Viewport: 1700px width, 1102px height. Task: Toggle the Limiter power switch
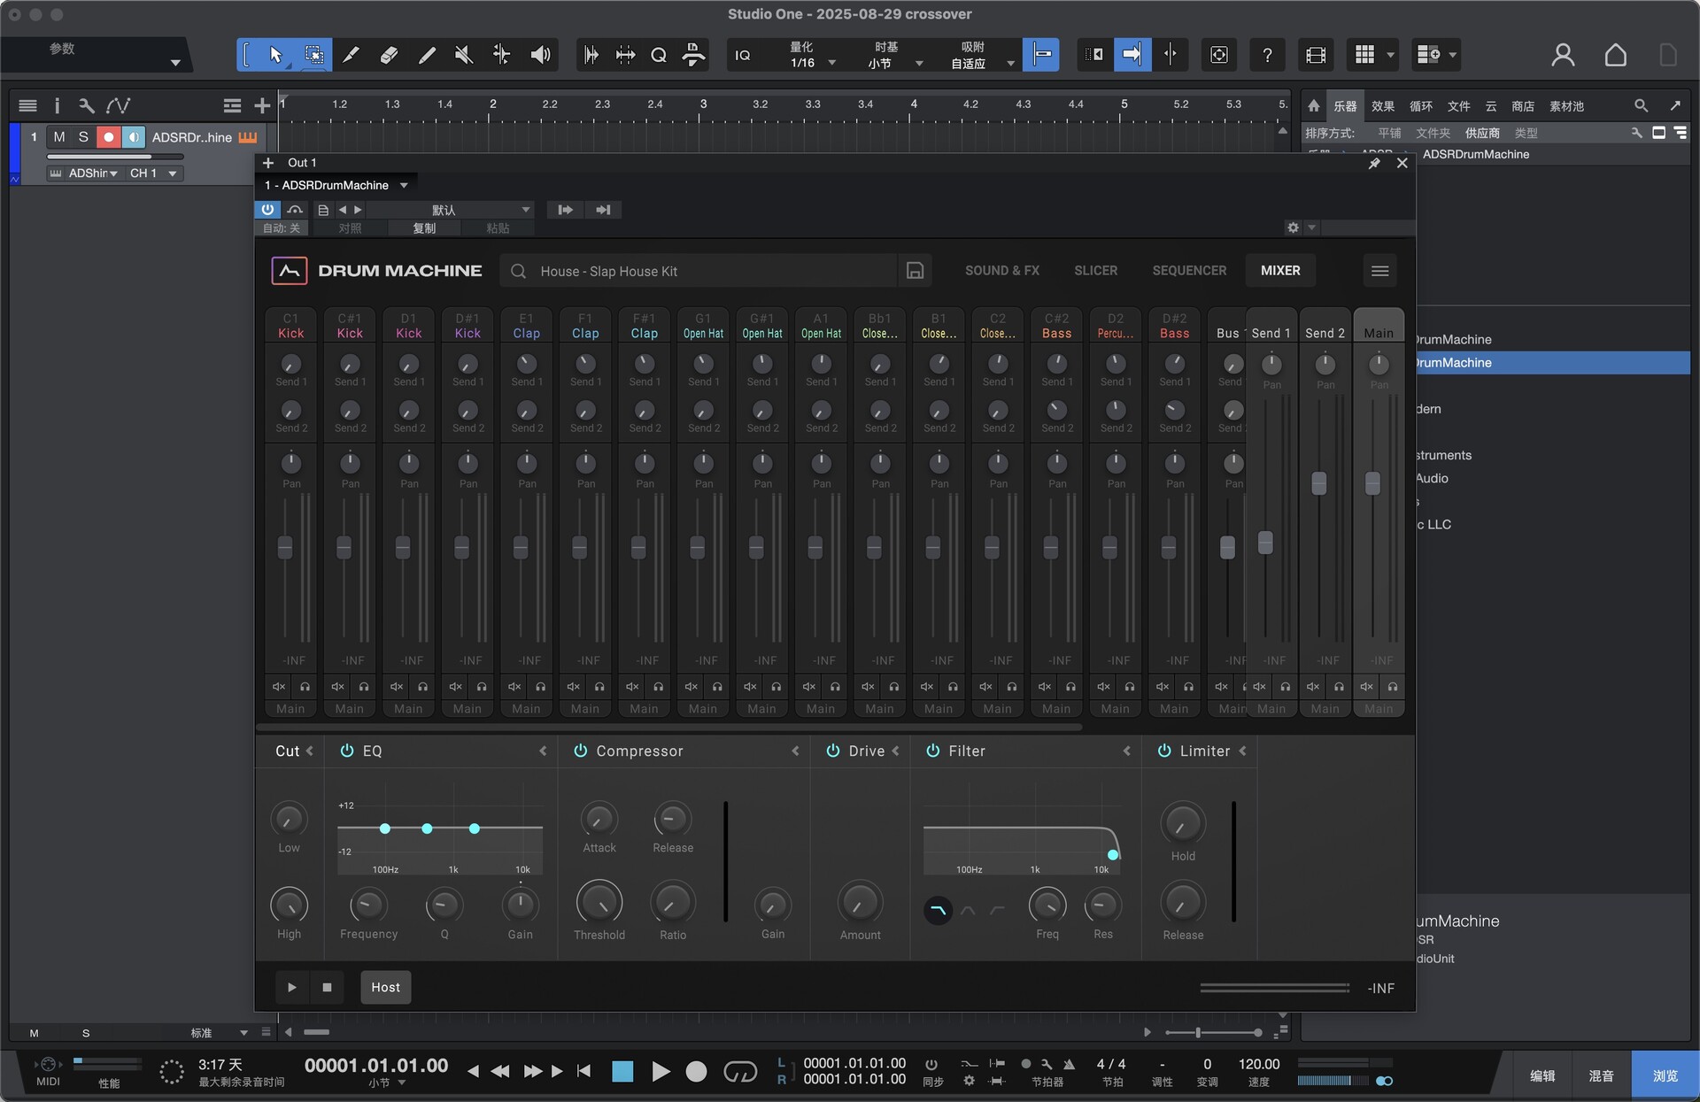coord(1164,751)
